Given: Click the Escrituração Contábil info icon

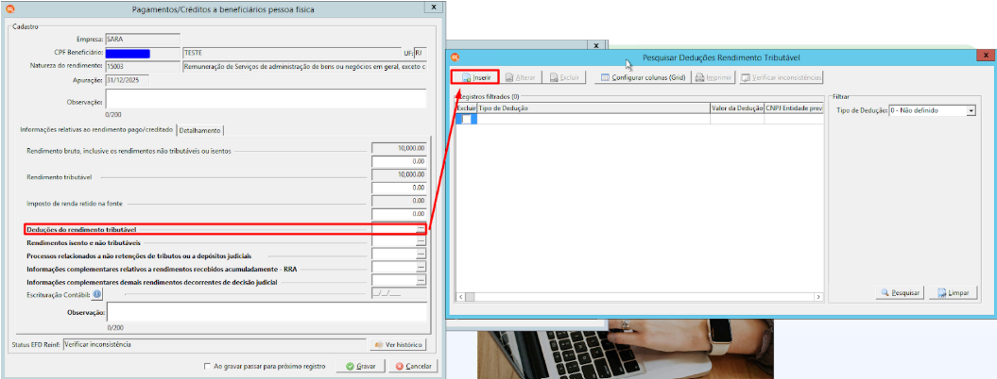Looking at the screenshot, I should click(97, 294).
